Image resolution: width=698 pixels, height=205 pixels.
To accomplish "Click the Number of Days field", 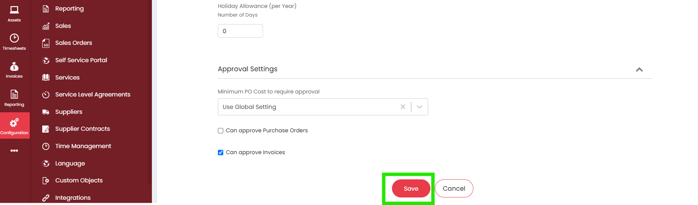I will point(240,31).
